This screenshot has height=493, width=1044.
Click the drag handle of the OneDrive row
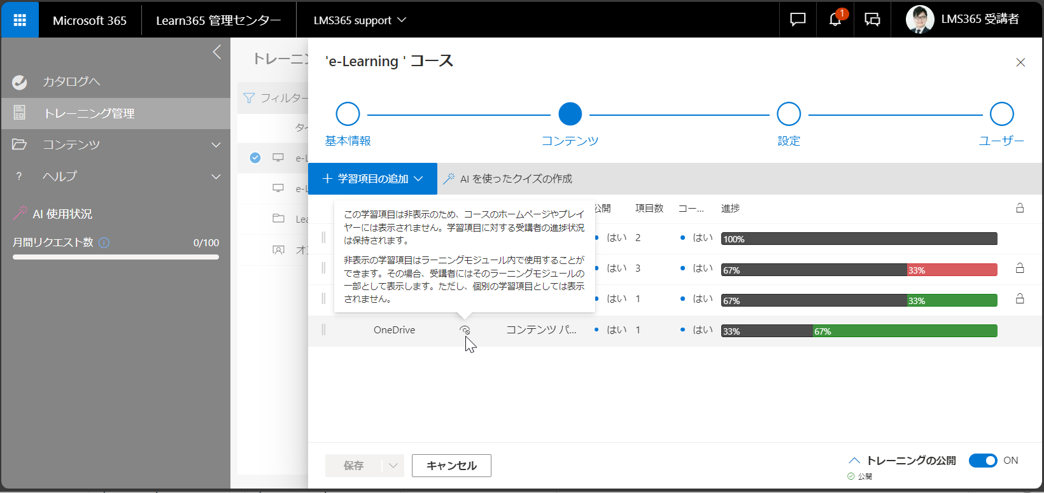(x=323, y=330)
